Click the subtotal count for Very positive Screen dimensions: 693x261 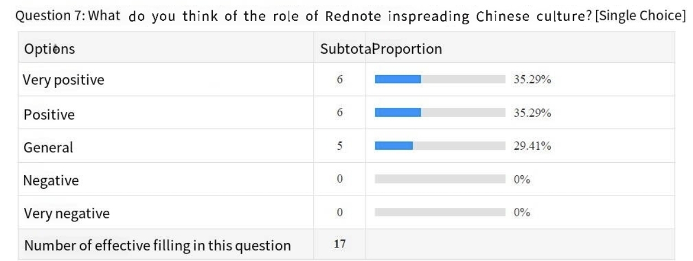pos(340,80)
